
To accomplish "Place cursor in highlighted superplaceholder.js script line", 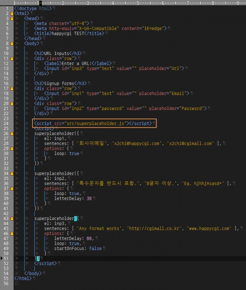I will coord(94,123).
